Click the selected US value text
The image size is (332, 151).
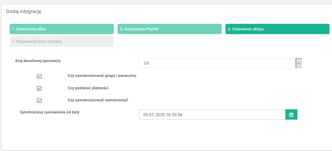tap(147, 63)
